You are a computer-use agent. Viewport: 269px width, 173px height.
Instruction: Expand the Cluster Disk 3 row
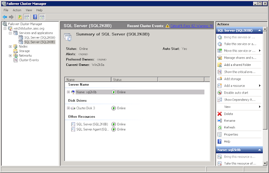coord(68,108)
